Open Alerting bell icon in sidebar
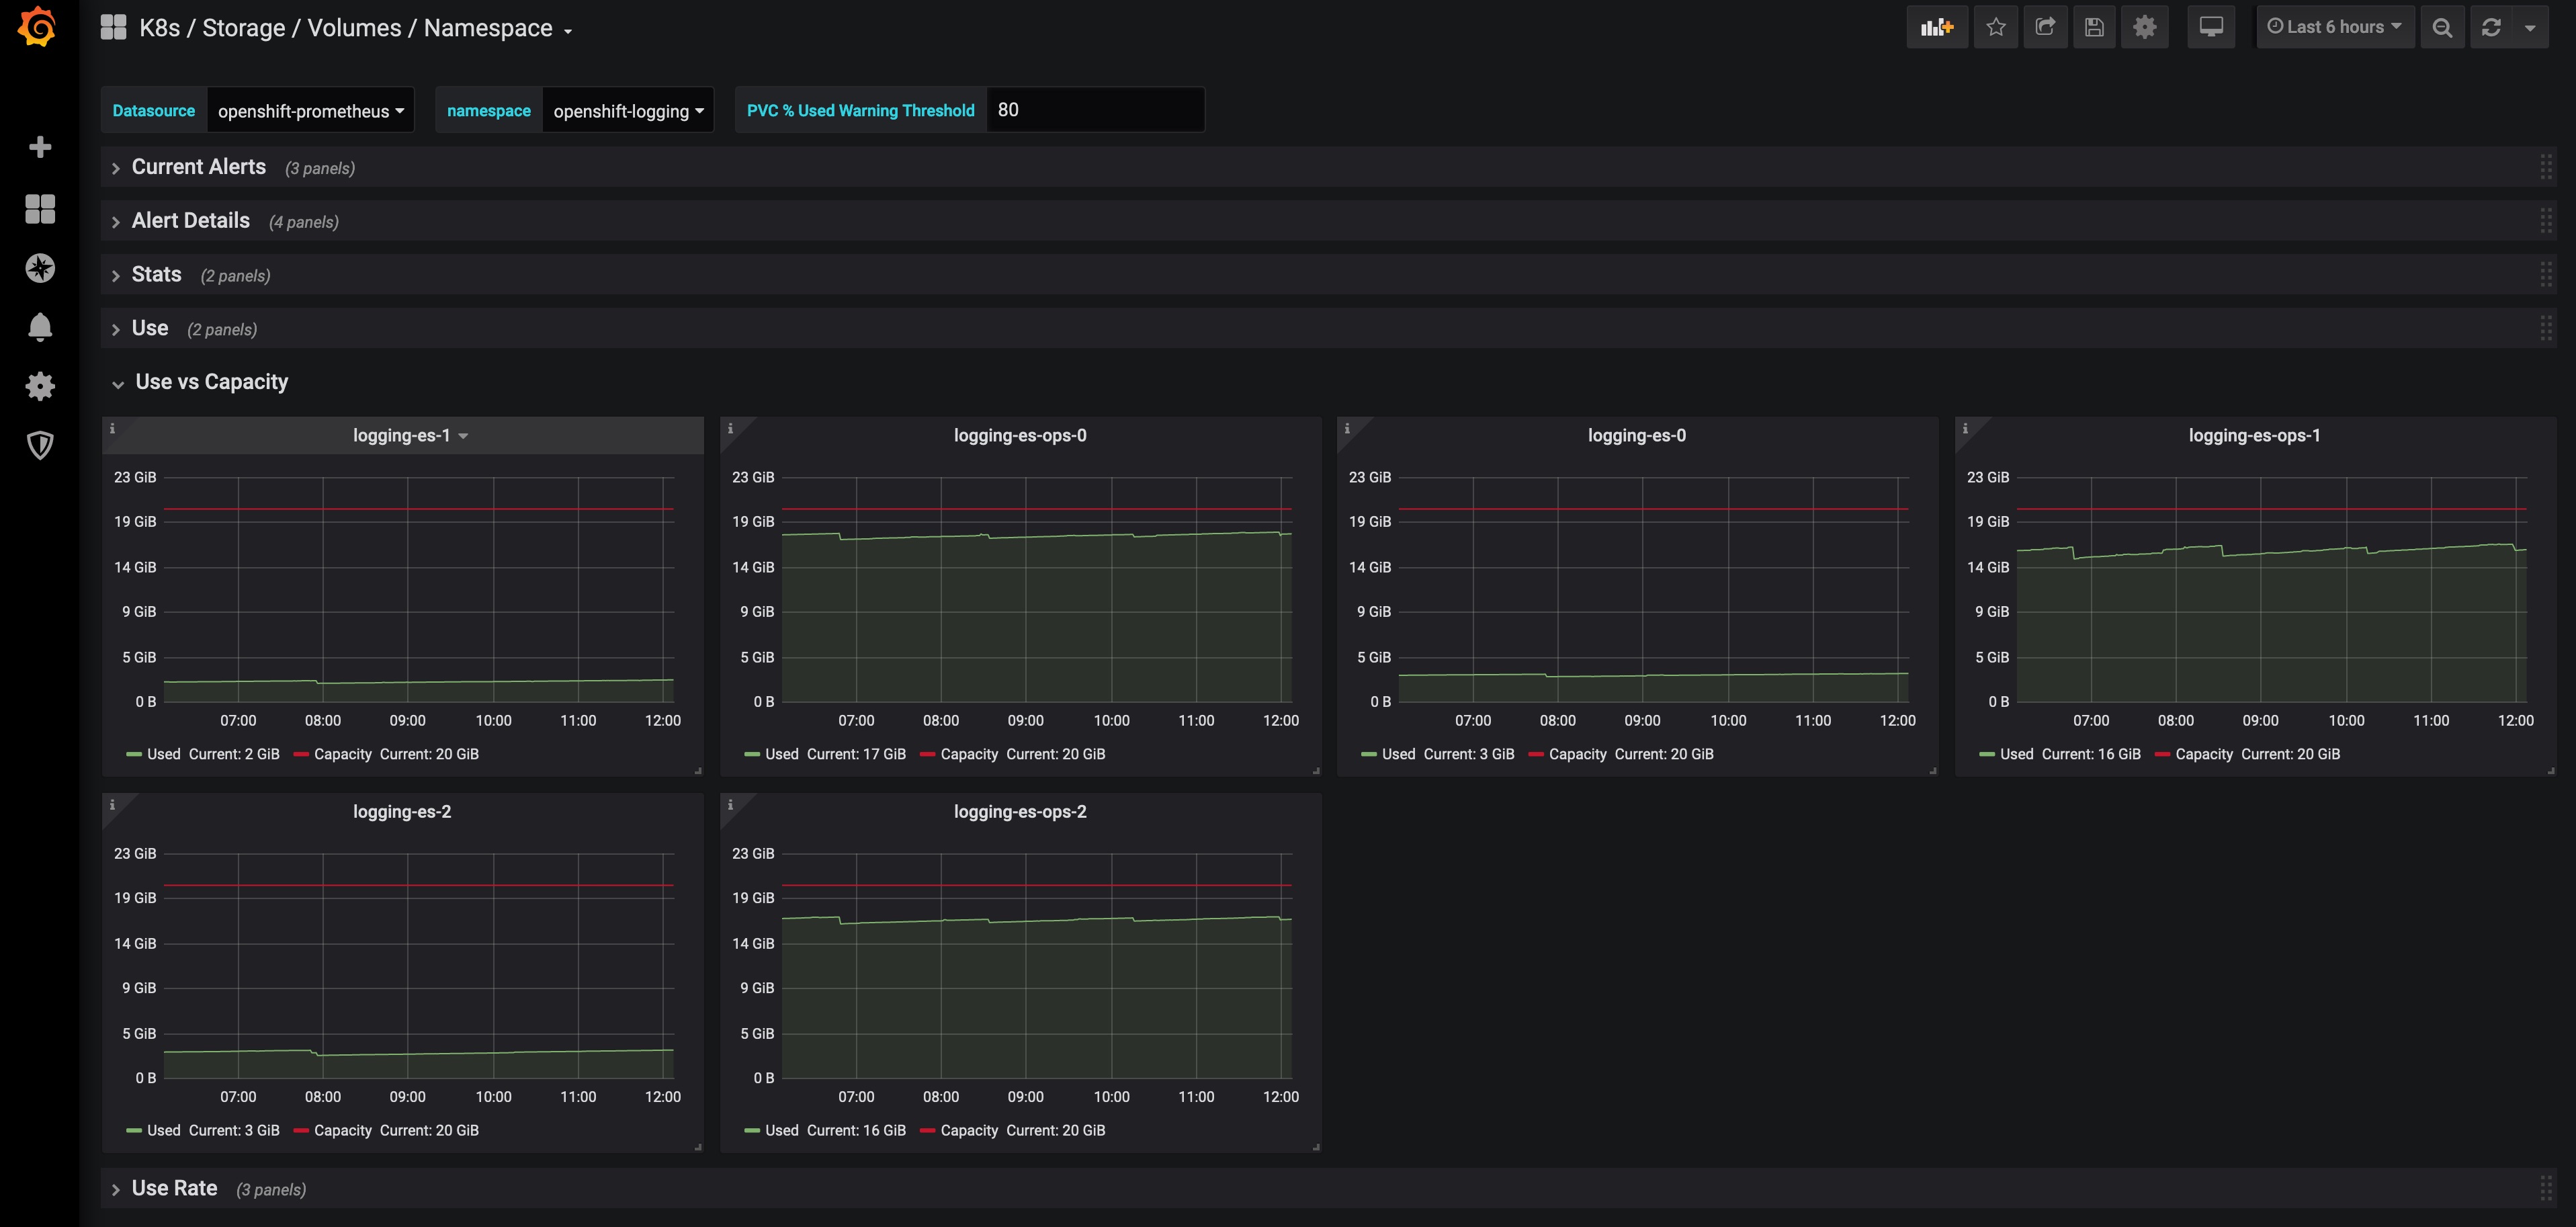Viewport: 2576px width, 1227px height. (x=40, y=327)
